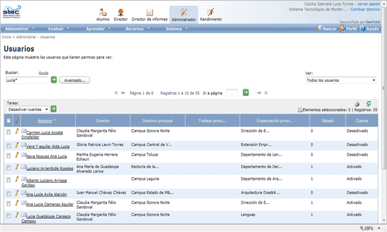Open the Recursos menu
387x232 pixels.
pos(137,28)
